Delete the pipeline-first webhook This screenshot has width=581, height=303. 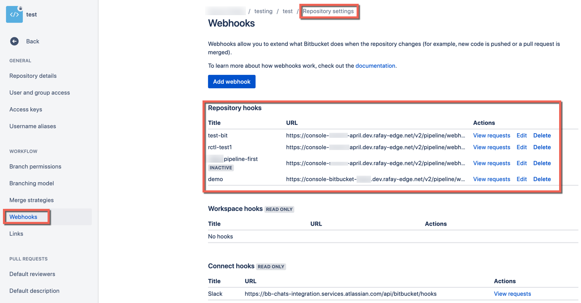(542, 163)
